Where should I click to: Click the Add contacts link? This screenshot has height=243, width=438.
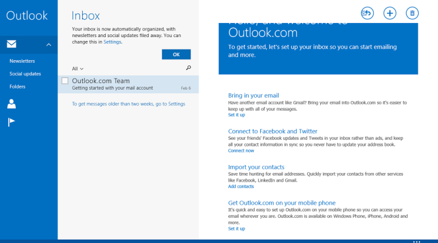pos(241,187)
